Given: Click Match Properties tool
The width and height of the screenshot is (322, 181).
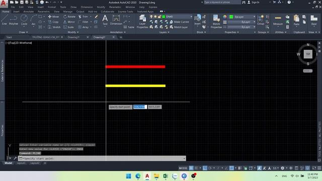Looking at the screenshot, I should (x=216, y=21).
